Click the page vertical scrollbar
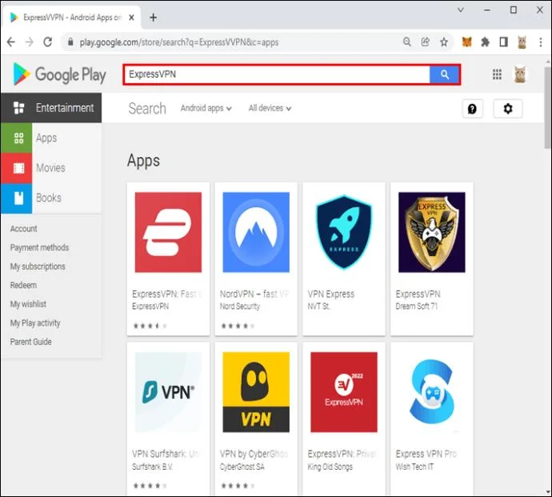552x497 pixels. (x=547, y=106)
